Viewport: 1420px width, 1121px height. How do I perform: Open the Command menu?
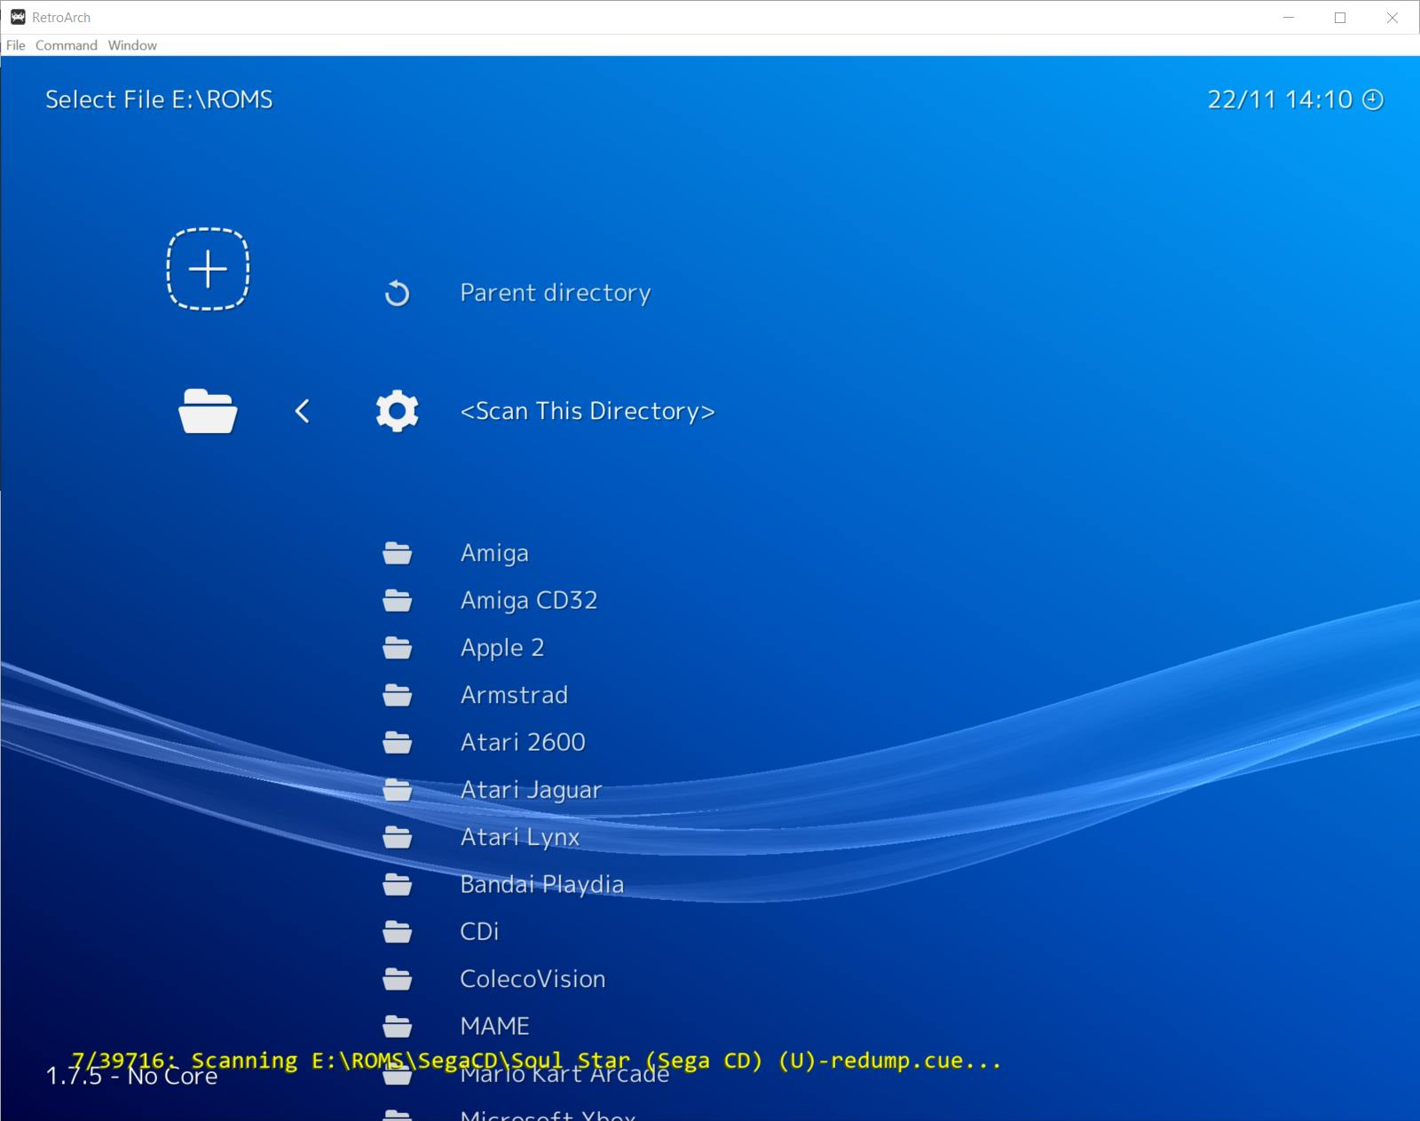pos(67,45)
